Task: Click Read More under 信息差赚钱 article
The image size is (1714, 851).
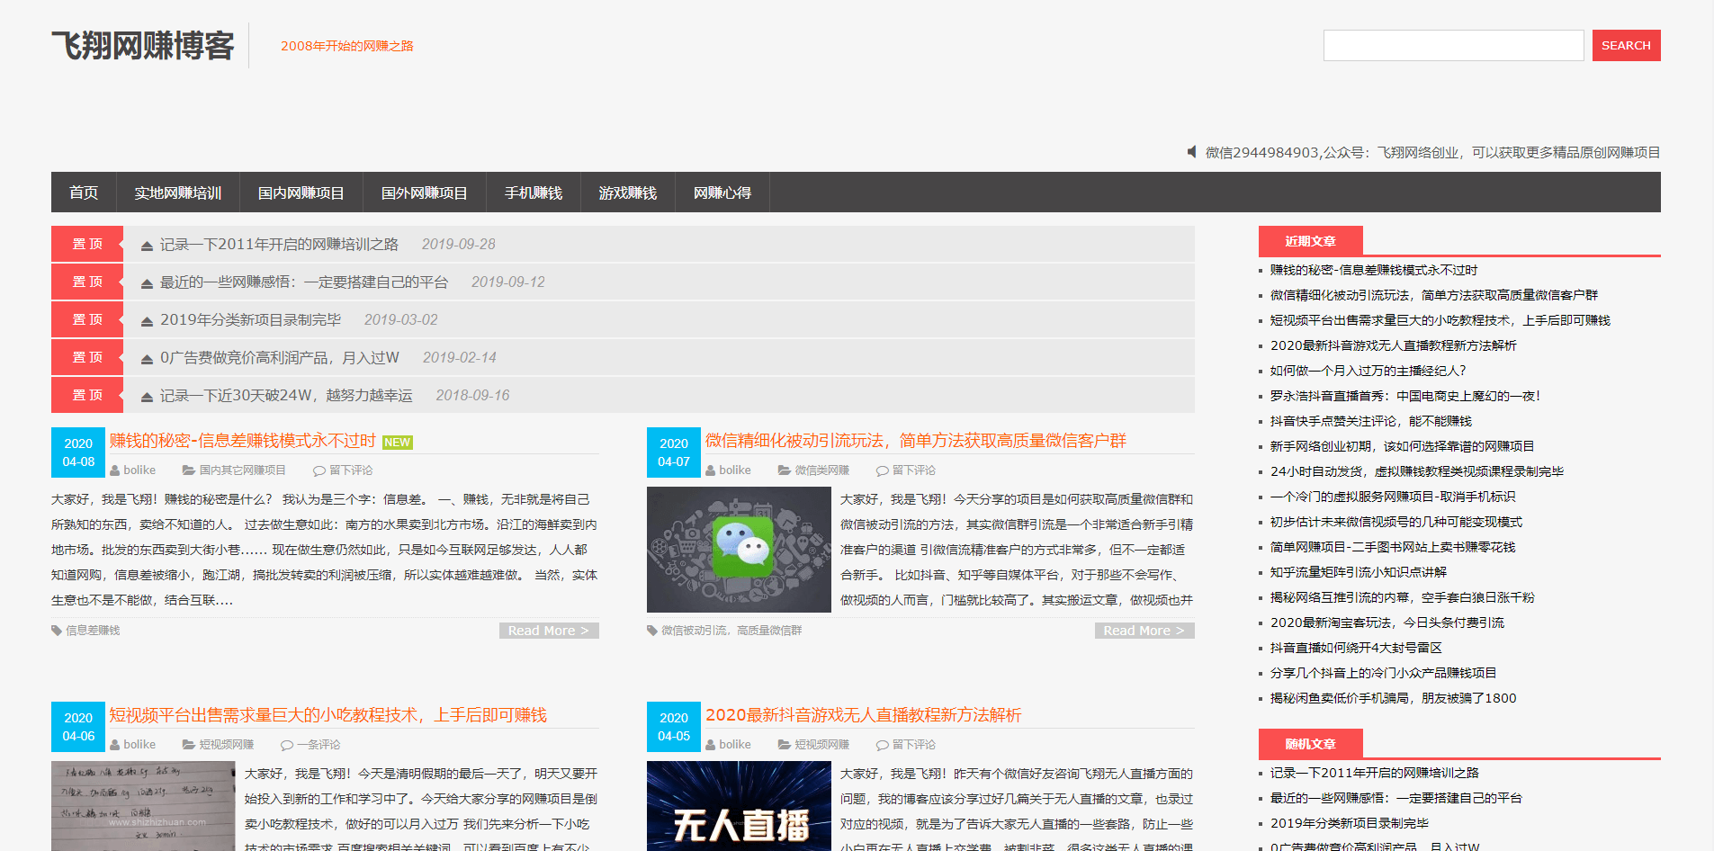Action: coord(549,631)
